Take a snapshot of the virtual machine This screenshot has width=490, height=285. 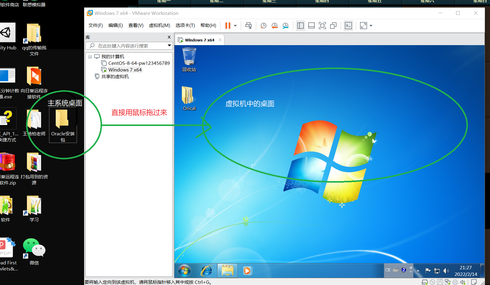pyautogui.click(x=263, y=25)
